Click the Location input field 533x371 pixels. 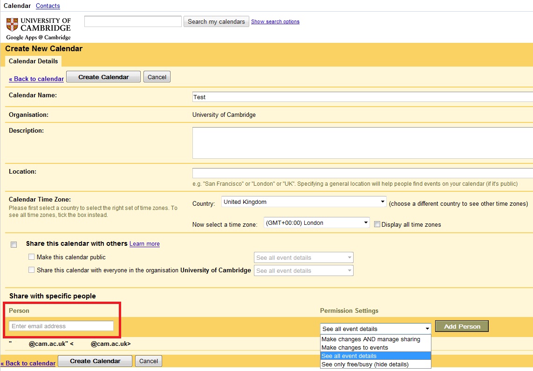tap(362, 173)
